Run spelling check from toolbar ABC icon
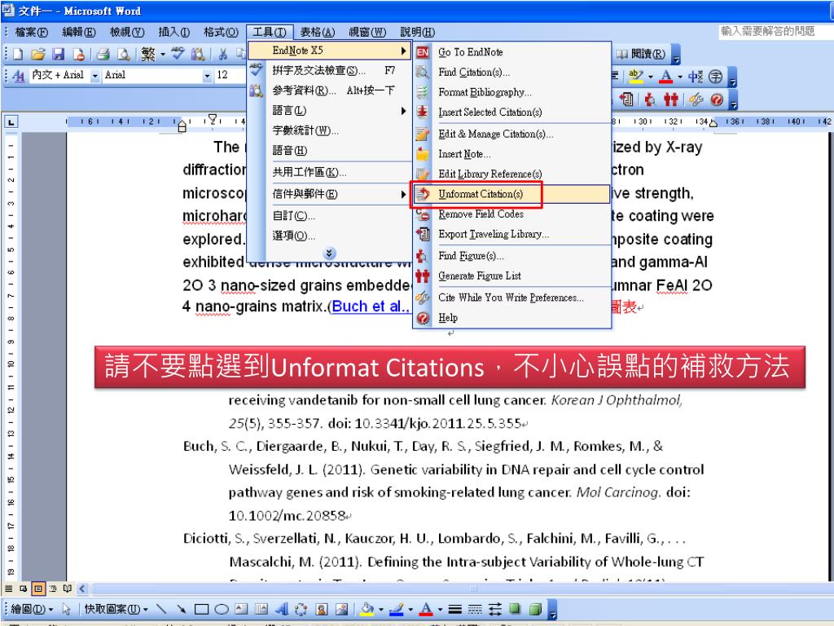Screen dimensions: 834x626 point(178,53)
